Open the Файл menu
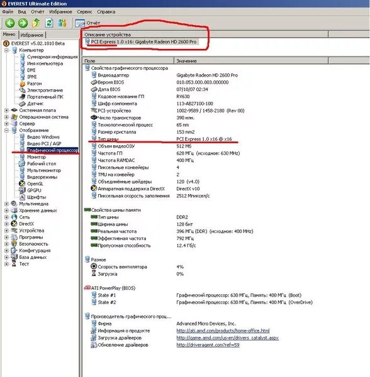This screenshot has width=370, height=377. [8, 11]
